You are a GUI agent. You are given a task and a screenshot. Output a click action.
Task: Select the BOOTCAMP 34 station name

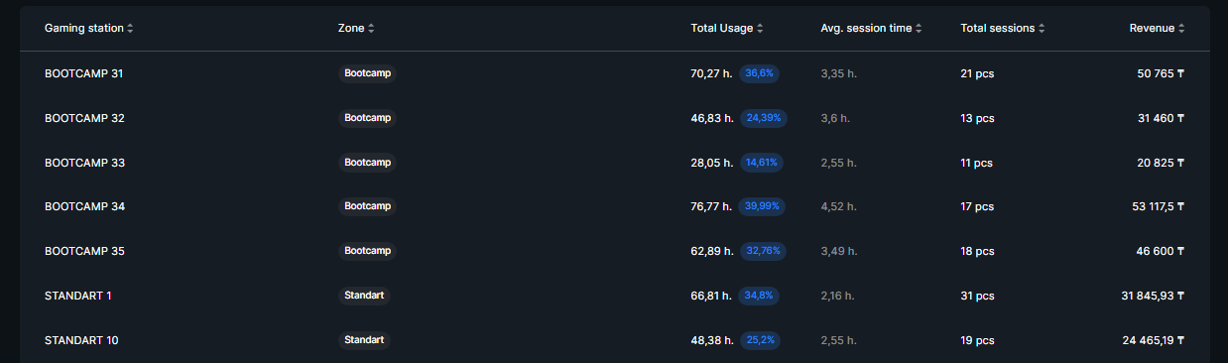point(84,206)
